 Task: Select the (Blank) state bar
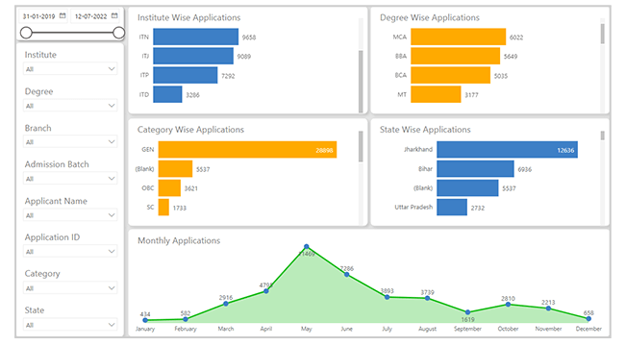[x=467, y=187]
